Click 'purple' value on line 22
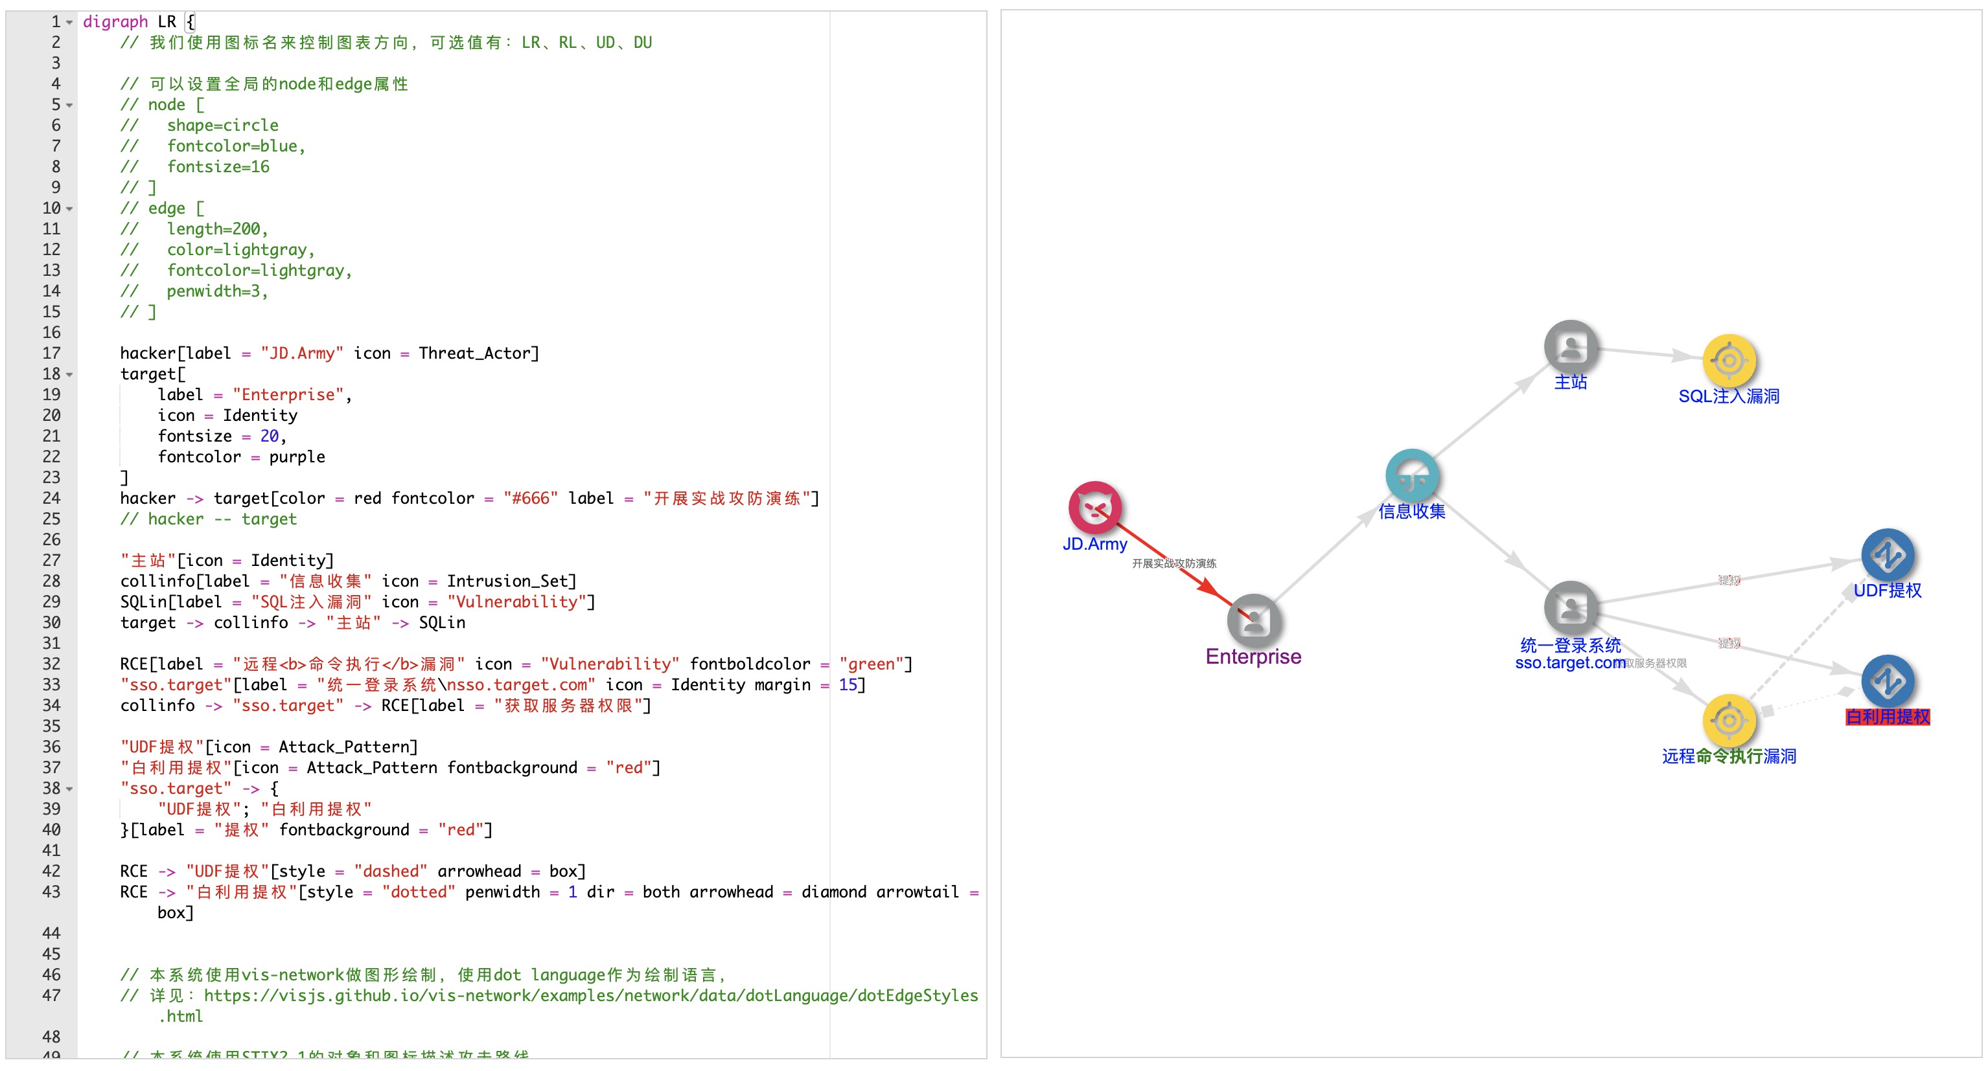The width and height of the screenshot is (1988, 1071). [297, 457]
